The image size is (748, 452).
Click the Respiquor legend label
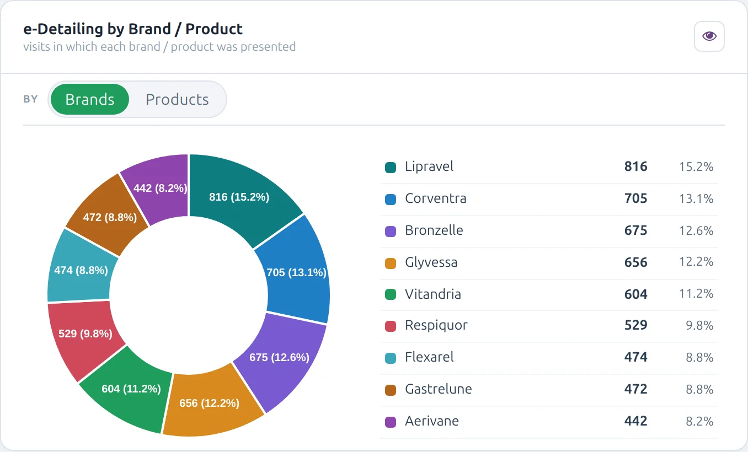coord(436,325)
